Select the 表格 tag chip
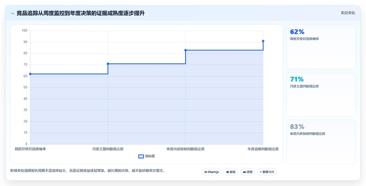The width and height of the screenshot is (366, 186). tap(231, 172)
